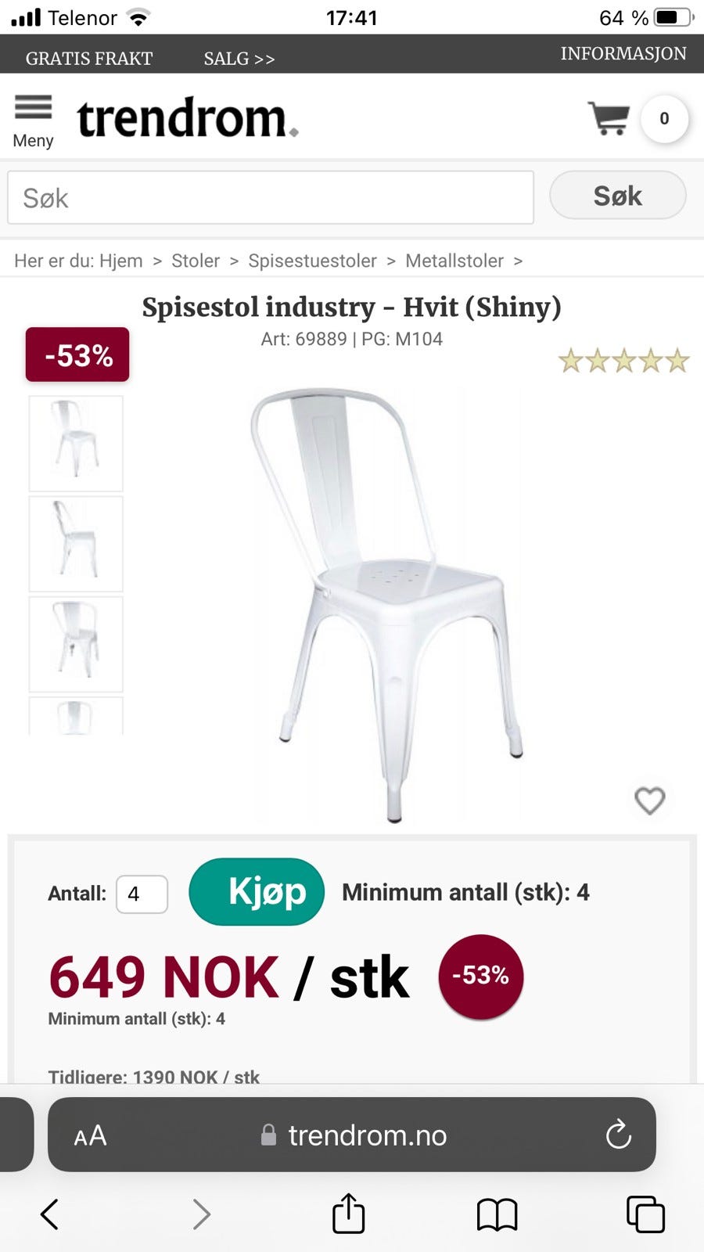
Task: Open the AA reader view options
Action: [90, 1135]
